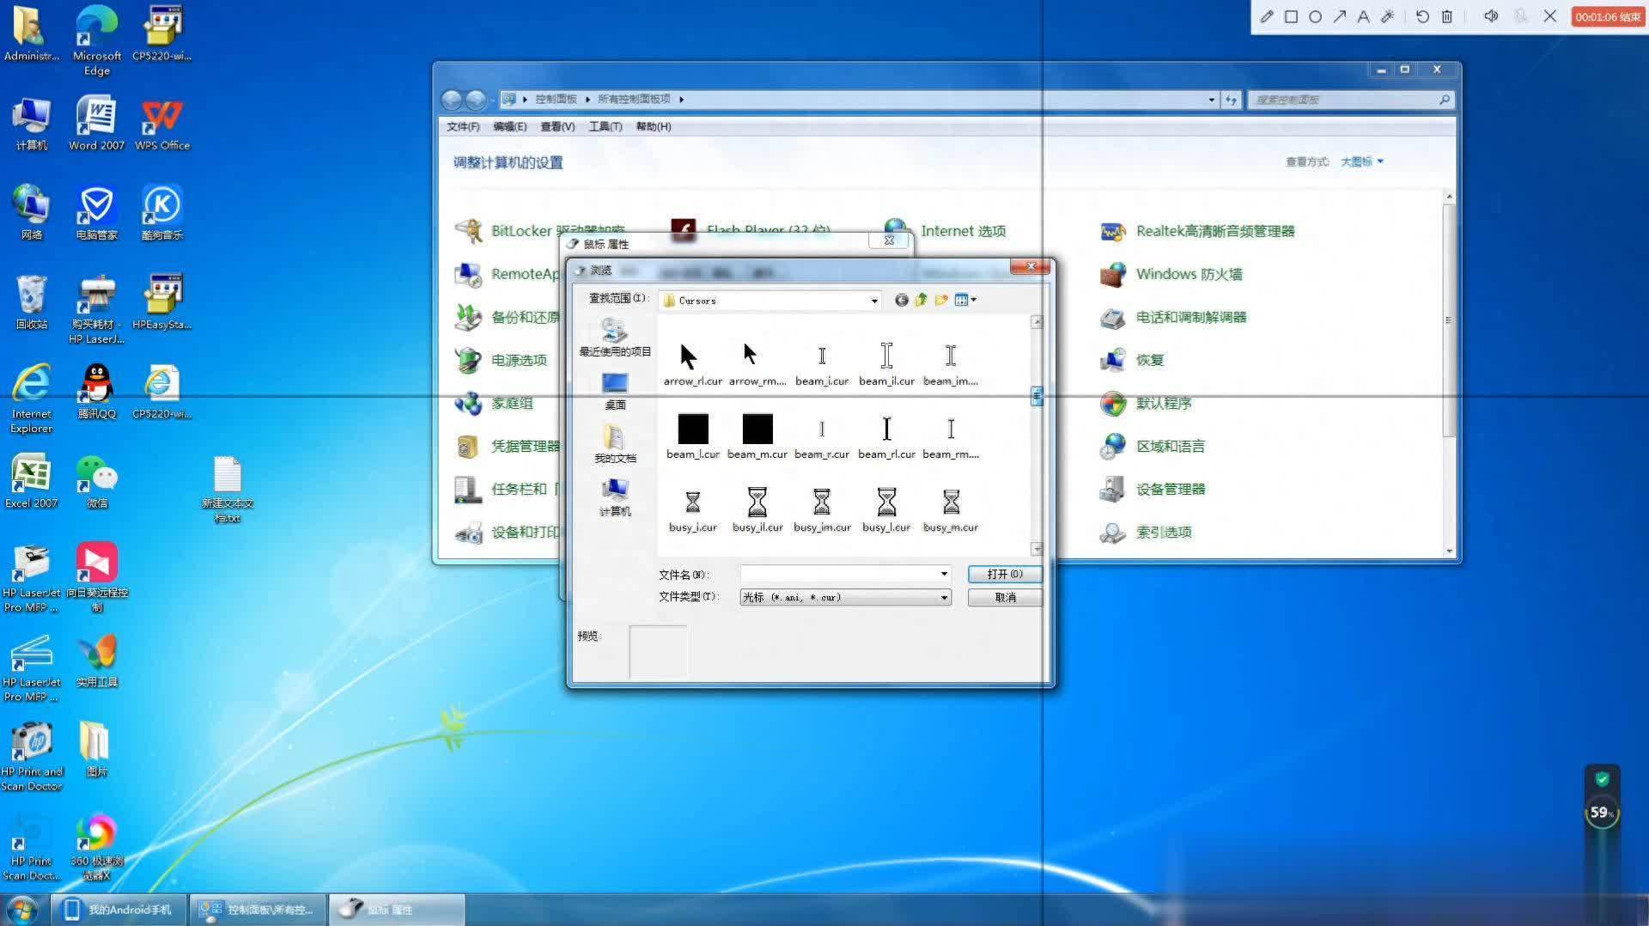Choose the rectangle annotation tool
The height and width of the screenshot is (926, 1649).
click(1290, 16)
